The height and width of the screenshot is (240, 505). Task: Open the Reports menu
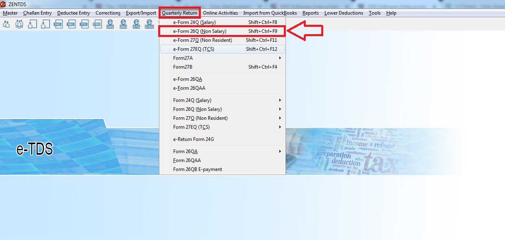[311, 13]
